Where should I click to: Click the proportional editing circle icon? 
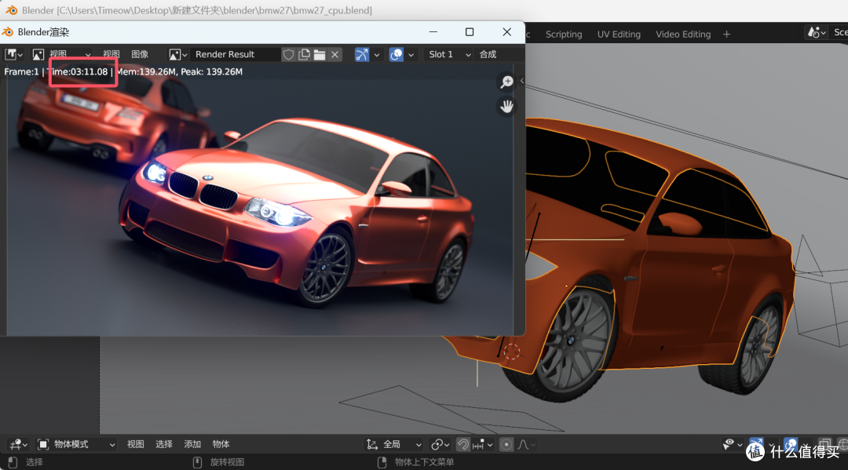click(x=506, y=445)
